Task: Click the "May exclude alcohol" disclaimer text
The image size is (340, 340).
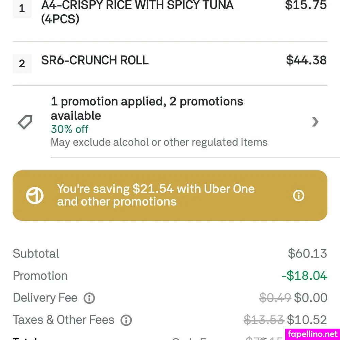Action: pos(159,142)
